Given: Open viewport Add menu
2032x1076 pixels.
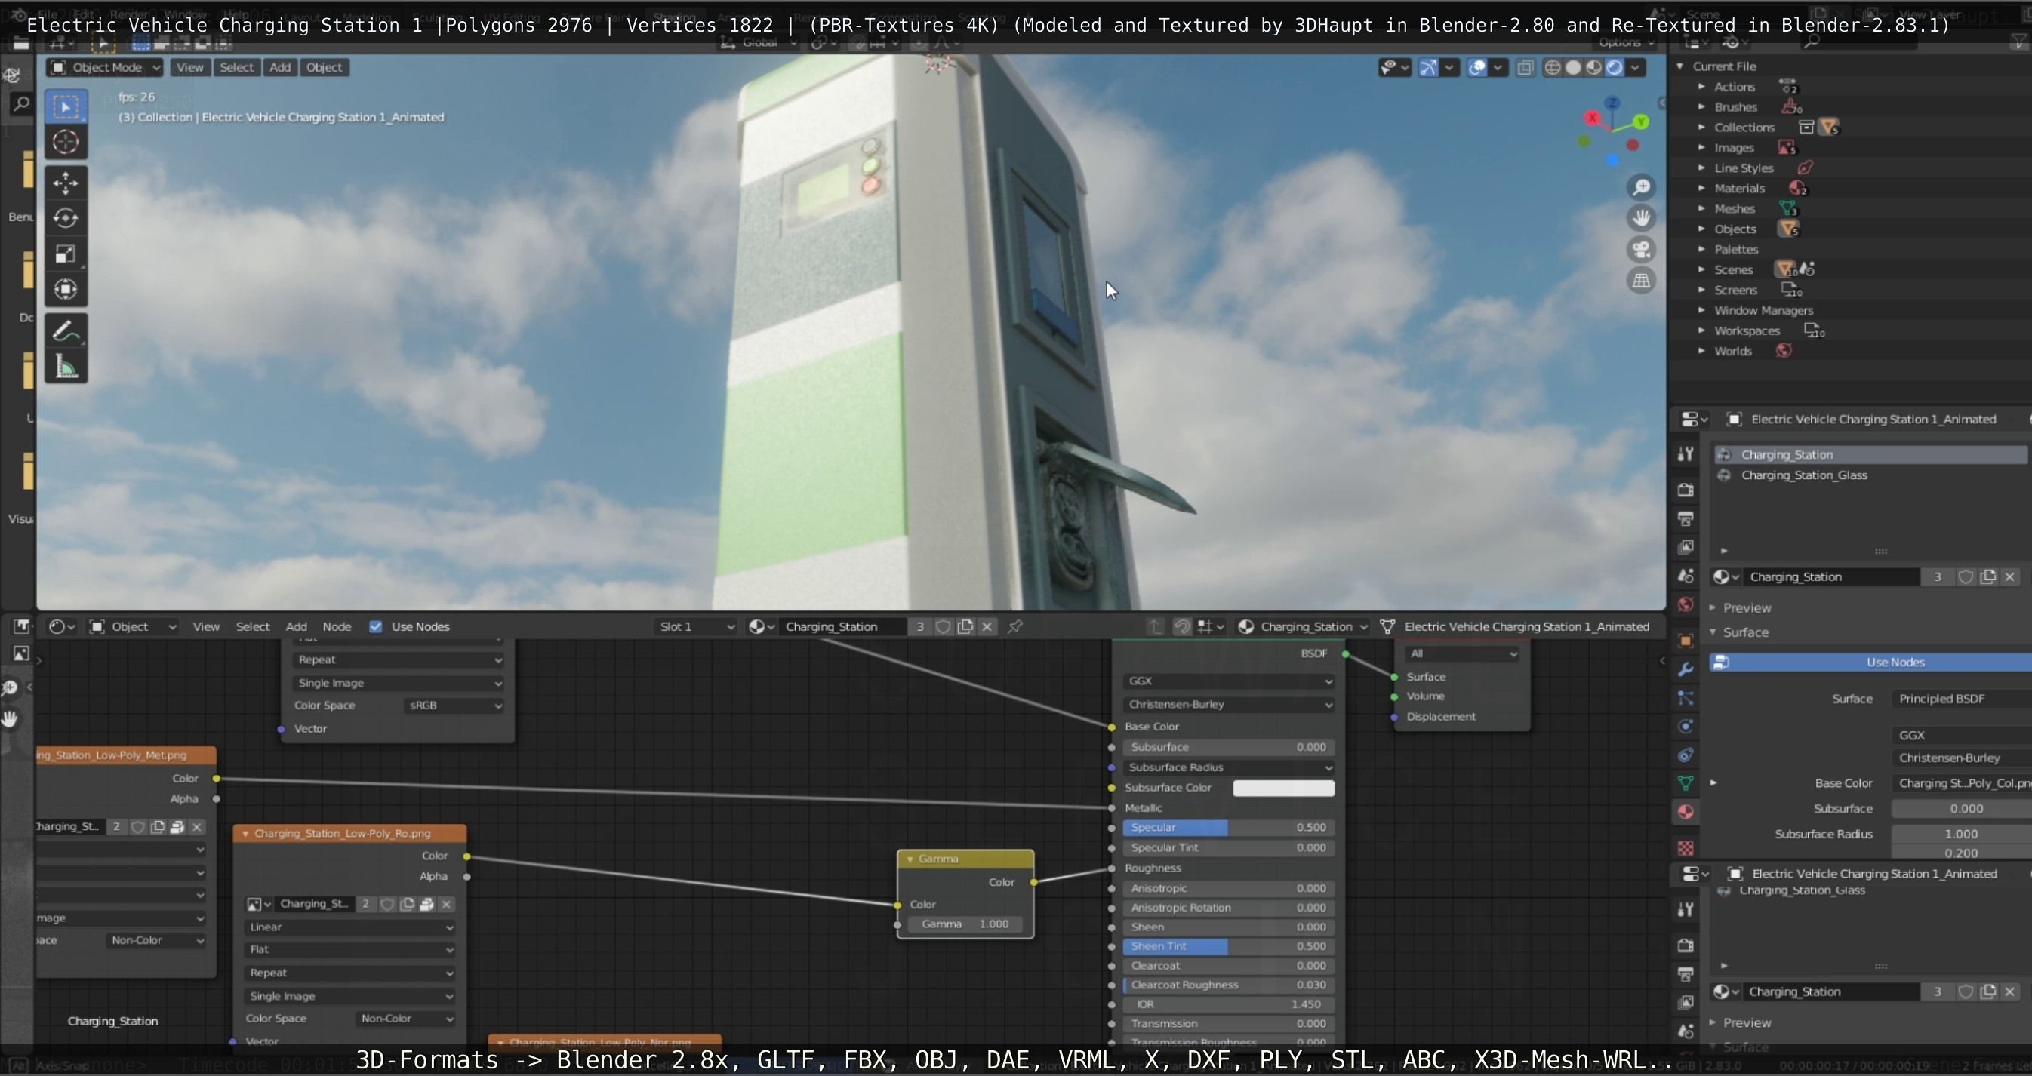Looking at the screenshot, I should [x=280, y=68].
